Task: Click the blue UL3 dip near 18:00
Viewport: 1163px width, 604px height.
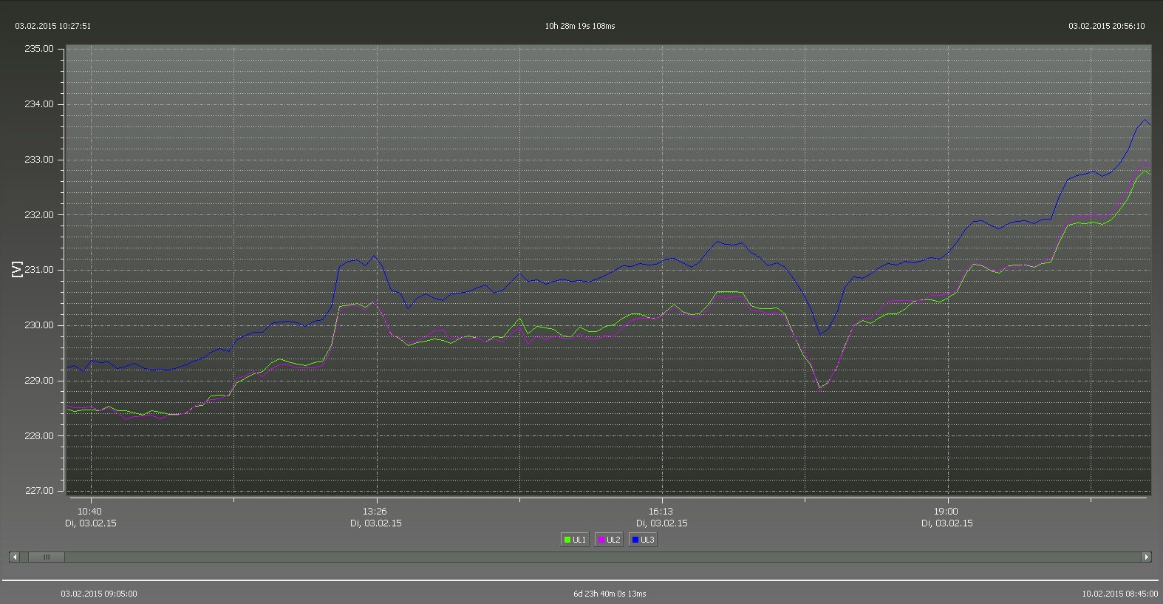Action: click(x=820, y=334)
